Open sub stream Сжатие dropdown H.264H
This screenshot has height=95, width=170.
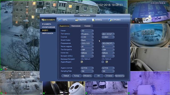pos(108,37)
